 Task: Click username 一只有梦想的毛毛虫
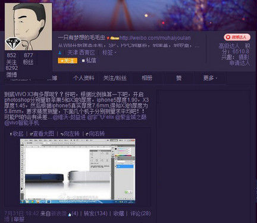(x=82, y=37)
